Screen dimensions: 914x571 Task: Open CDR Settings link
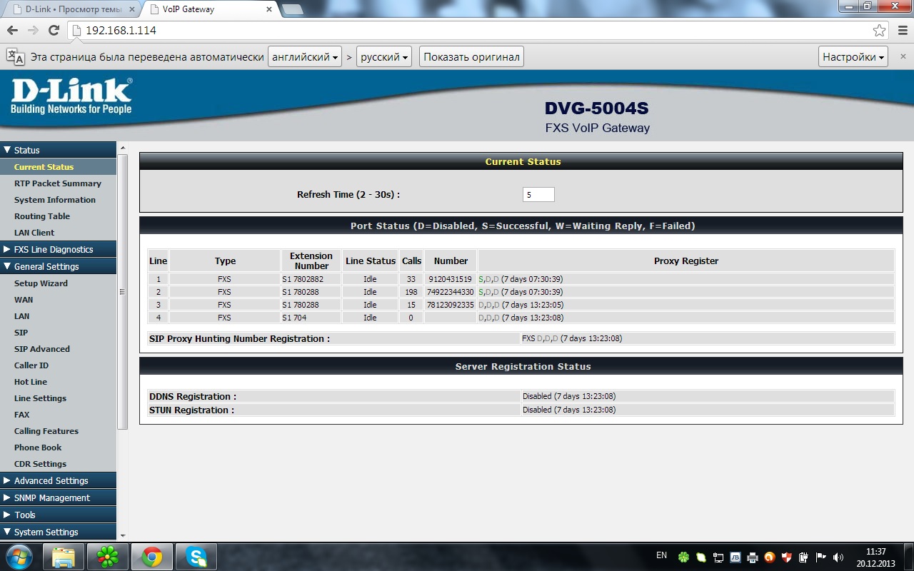click(40, 464)
